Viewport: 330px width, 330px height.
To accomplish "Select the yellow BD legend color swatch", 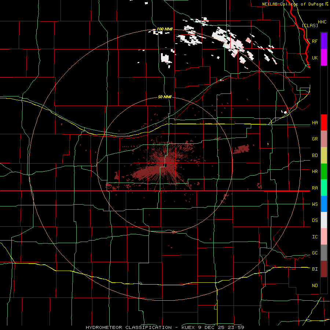I will (324, 155).
